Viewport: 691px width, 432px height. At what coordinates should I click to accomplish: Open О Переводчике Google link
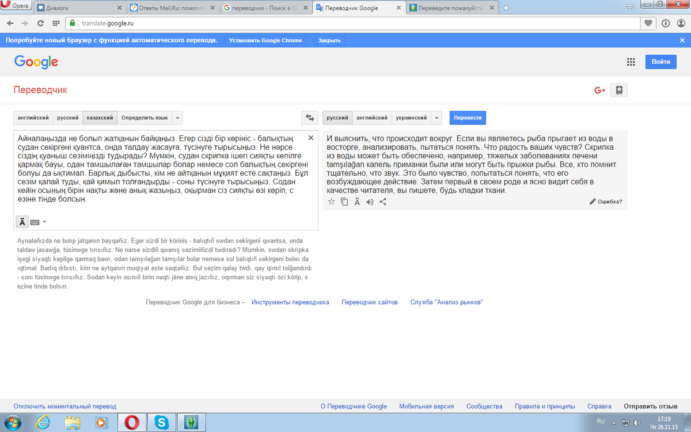(x=354, y=406)
